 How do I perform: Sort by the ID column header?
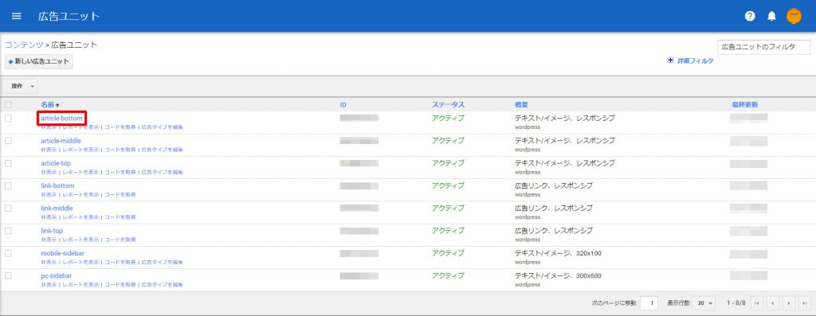pos(343,105)
